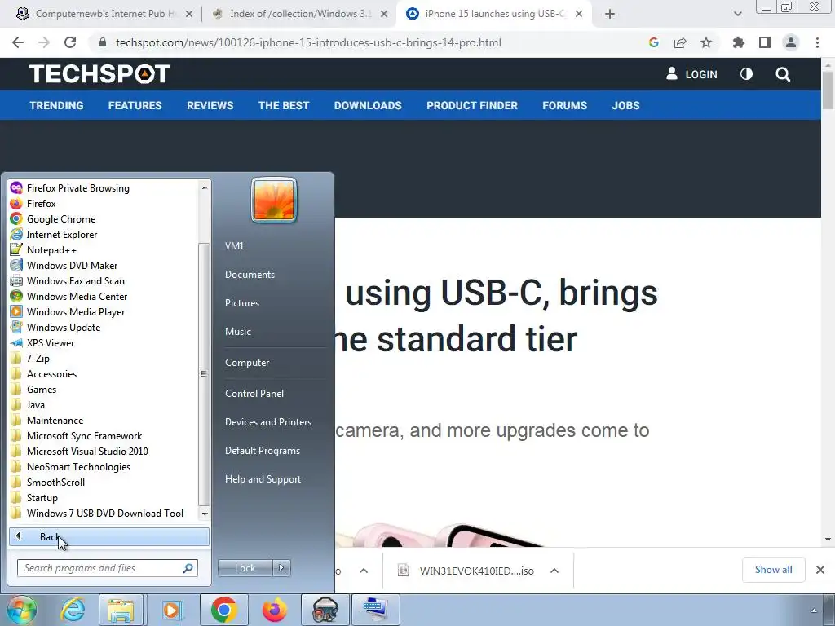Open Chrome side panel icon
This screenshot has width=835, height=626.
pos(765,42)
